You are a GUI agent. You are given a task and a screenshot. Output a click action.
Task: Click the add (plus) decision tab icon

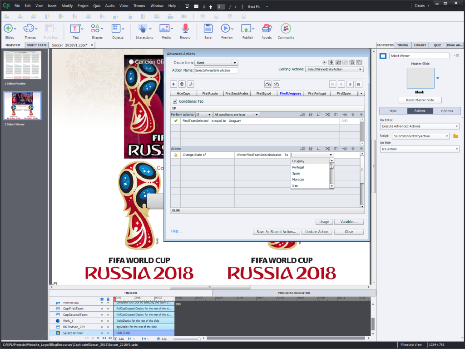[x=173, y=84]
